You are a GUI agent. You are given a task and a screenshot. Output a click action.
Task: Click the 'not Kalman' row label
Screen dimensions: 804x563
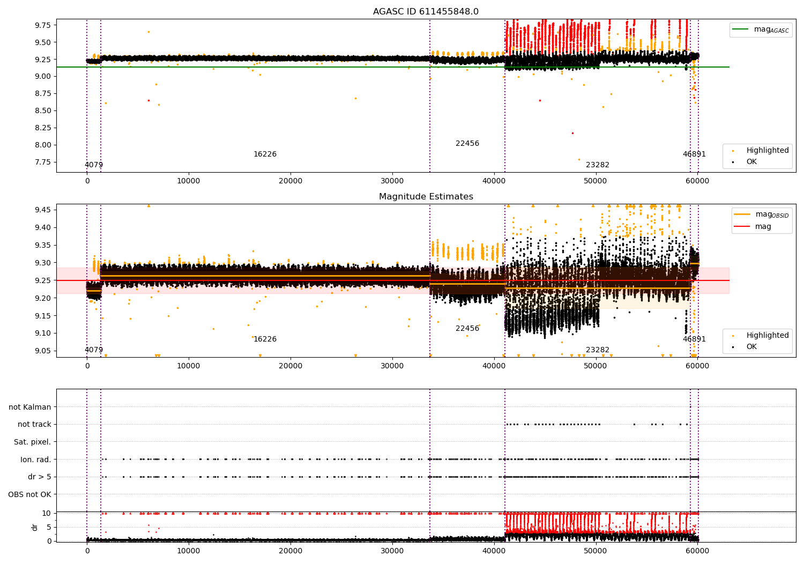point(30,408)
